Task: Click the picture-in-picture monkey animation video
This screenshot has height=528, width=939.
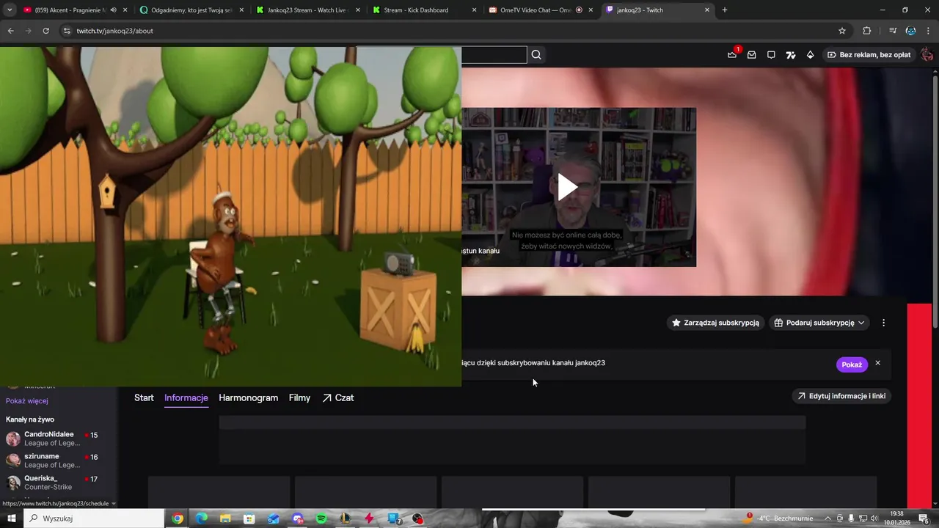Action: click(230, 216)
